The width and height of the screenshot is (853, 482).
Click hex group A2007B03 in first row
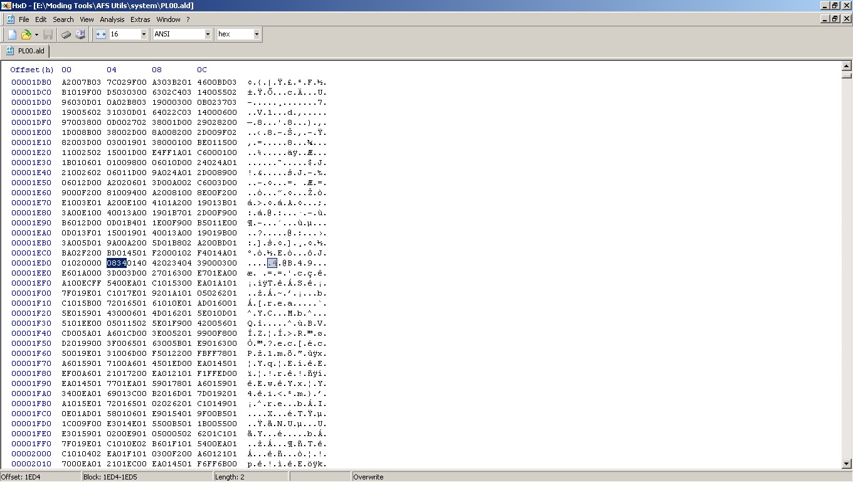point(82,82)
